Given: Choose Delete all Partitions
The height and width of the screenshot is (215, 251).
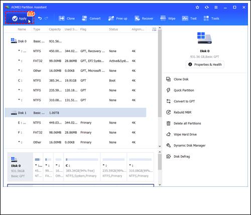Looking at the screenshot, I should pyautogui.click(x=183, y=124).
